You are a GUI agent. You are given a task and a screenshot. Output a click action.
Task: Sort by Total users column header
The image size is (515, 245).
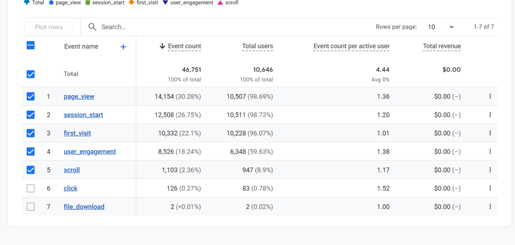coord(257,46)
